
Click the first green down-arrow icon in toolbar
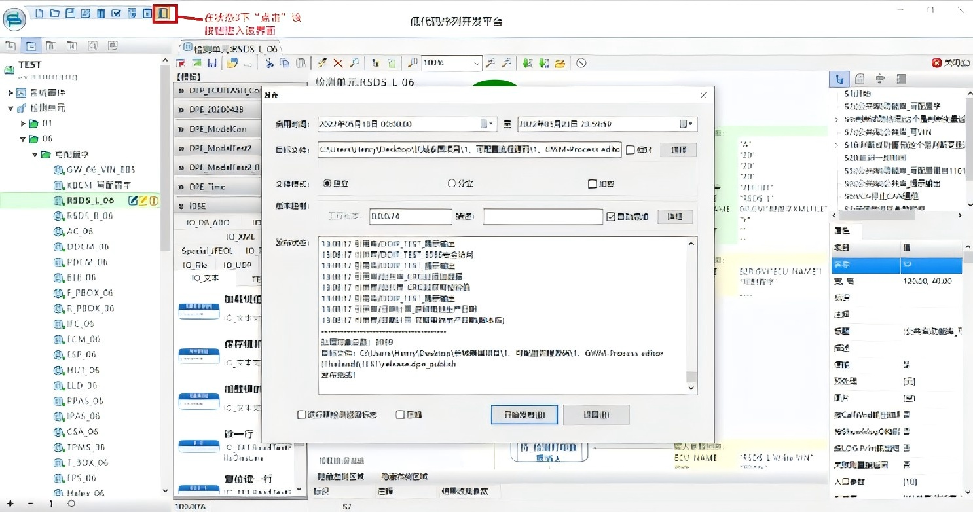pos(527,64)
